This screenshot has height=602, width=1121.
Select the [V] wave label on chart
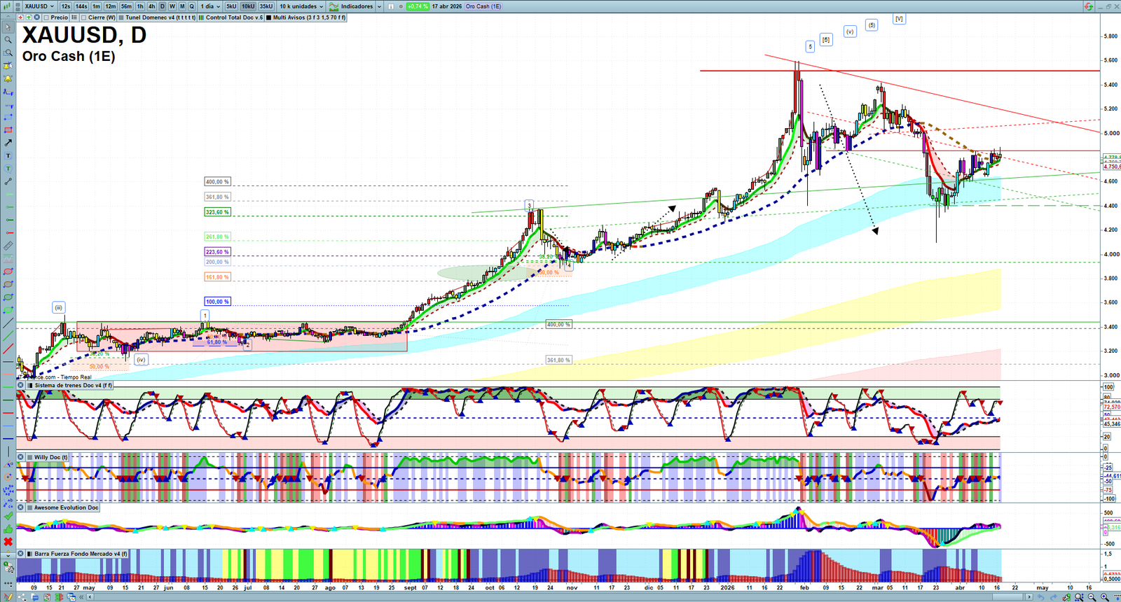coord(899,19)
